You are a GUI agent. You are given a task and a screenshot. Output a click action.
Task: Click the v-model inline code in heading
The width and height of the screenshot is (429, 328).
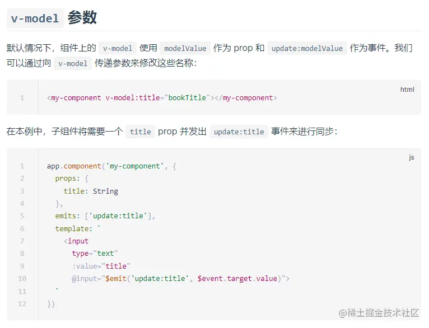[35, 18]
